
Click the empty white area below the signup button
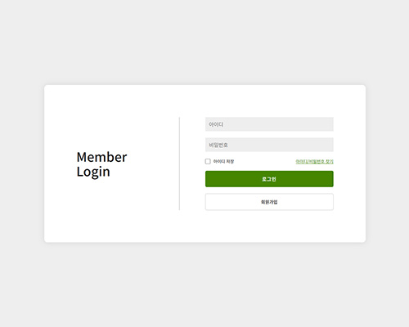click(x=269, y=226)
